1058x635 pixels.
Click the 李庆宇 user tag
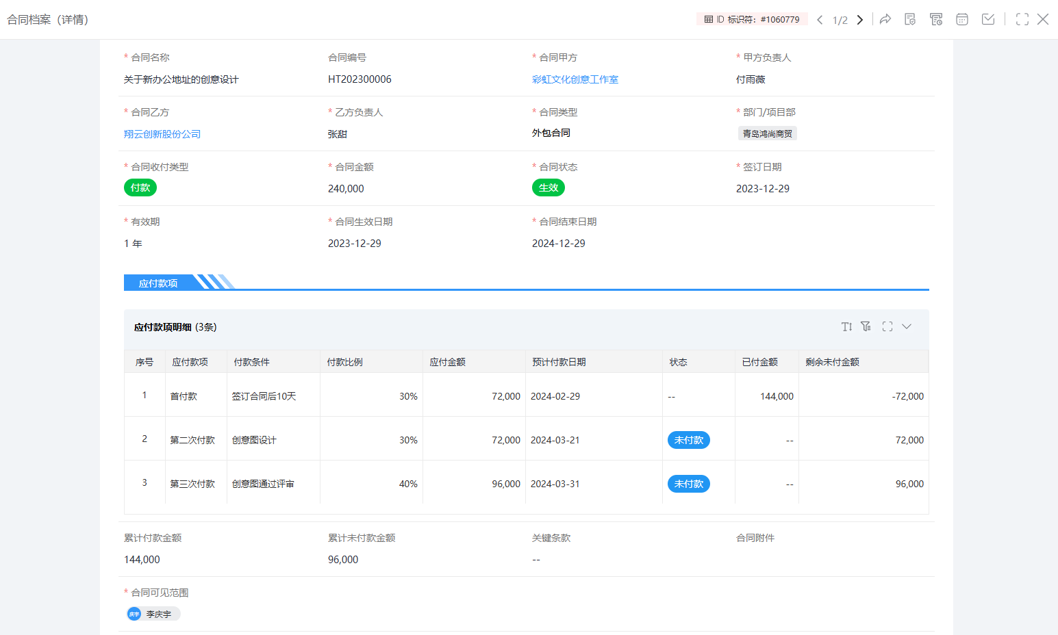[x=154, y=614]
